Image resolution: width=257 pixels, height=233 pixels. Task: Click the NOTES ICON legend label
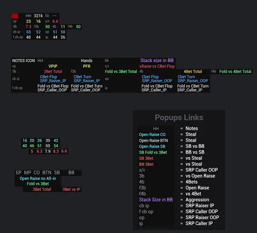tap(24, 61)
